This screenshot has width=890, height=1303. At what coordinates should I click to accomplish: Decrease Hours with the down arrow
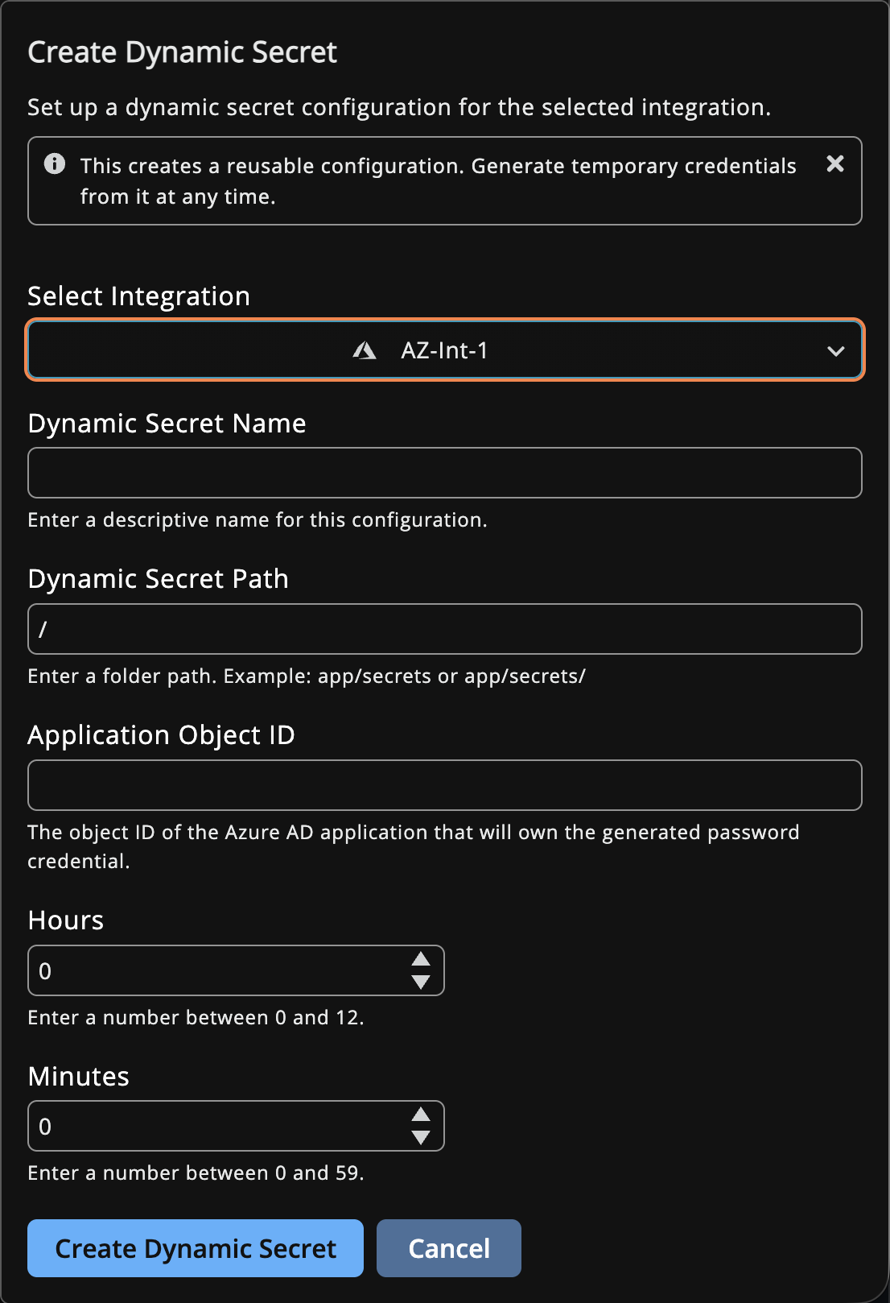[421, 982]
